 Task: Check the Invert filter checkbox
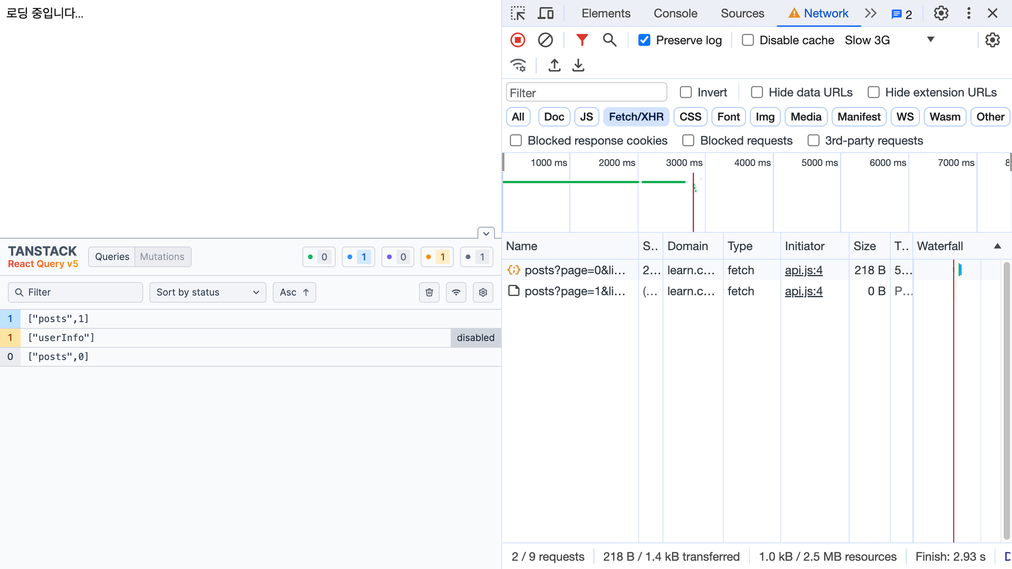(686, 92)
